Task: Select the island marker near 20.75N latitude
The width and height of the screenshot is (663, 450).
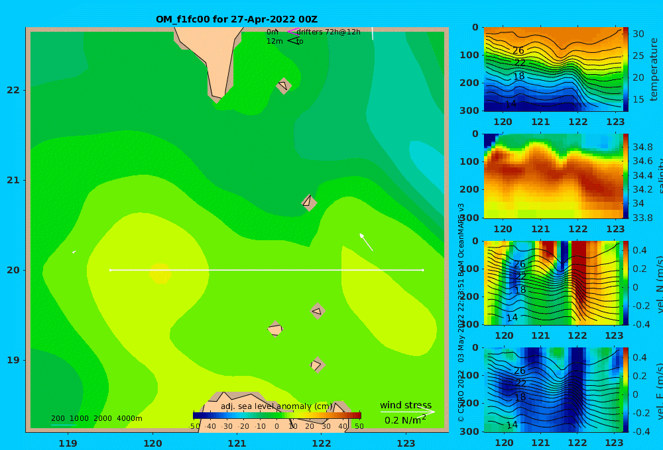Action: (x=309, y=202)
